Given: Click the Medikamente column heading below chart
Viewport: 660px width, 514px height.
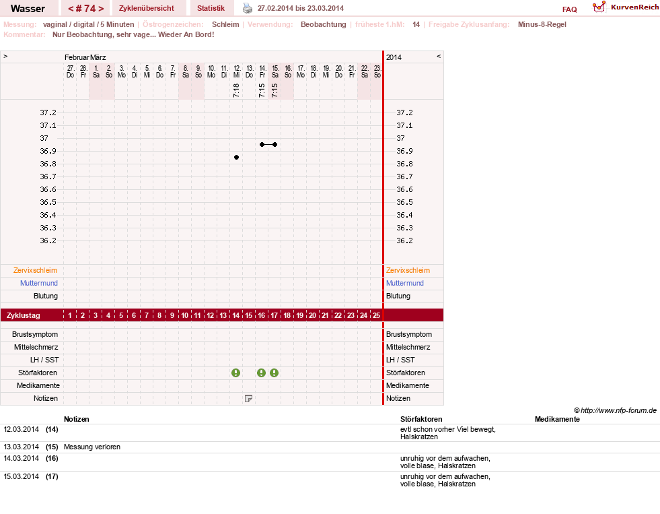Looking at the screenshot, I should pos(557,419).
